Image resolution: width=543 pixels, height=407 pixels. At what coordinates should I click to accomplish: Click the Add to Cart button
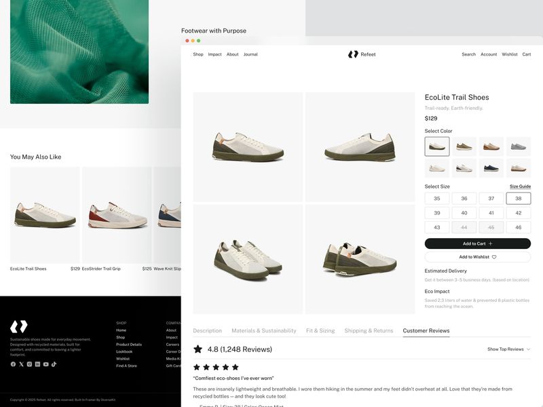[x=477, y=243]
